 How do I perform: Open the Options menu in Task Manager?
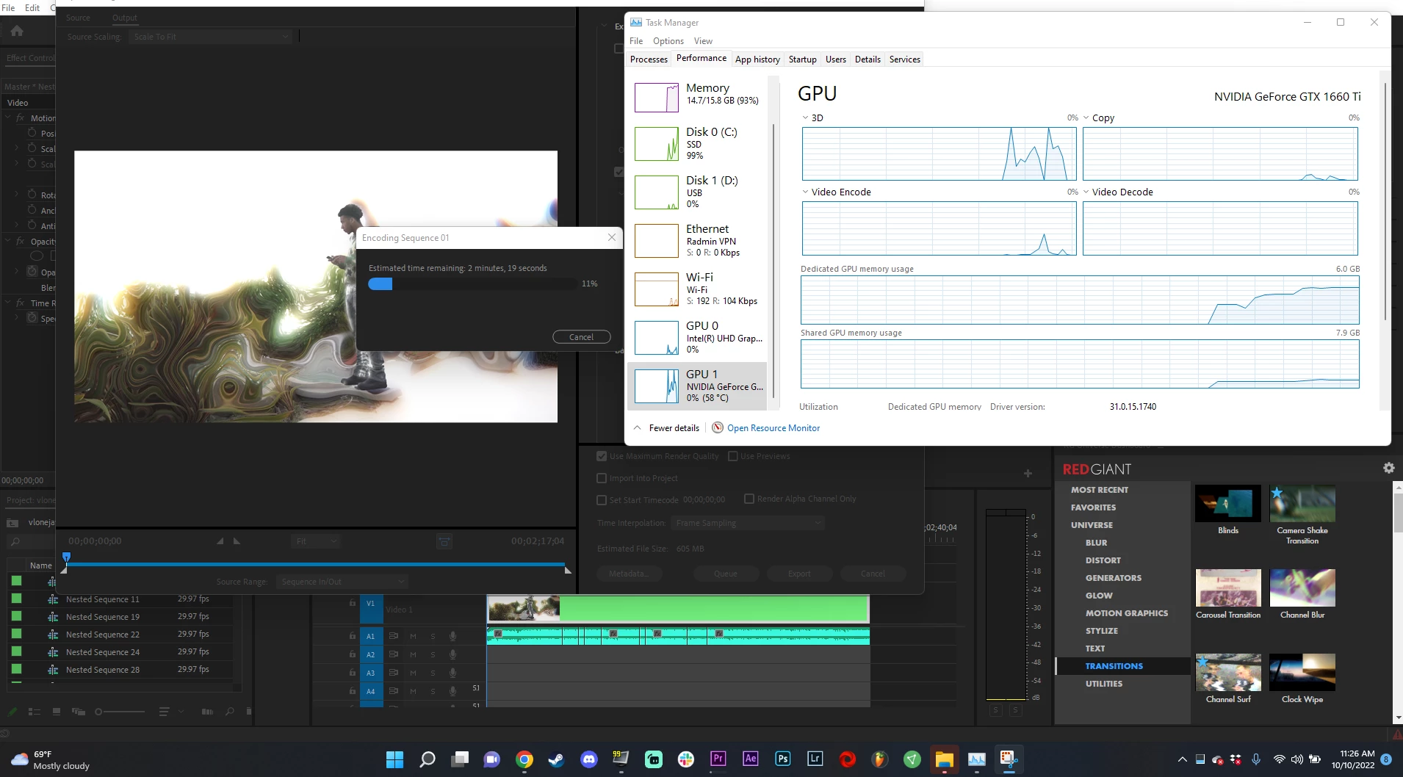pyautogui.click(x=668, y=41)
